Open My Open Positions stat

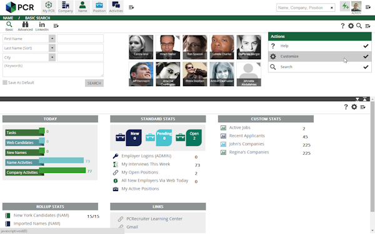click(139, 172)
